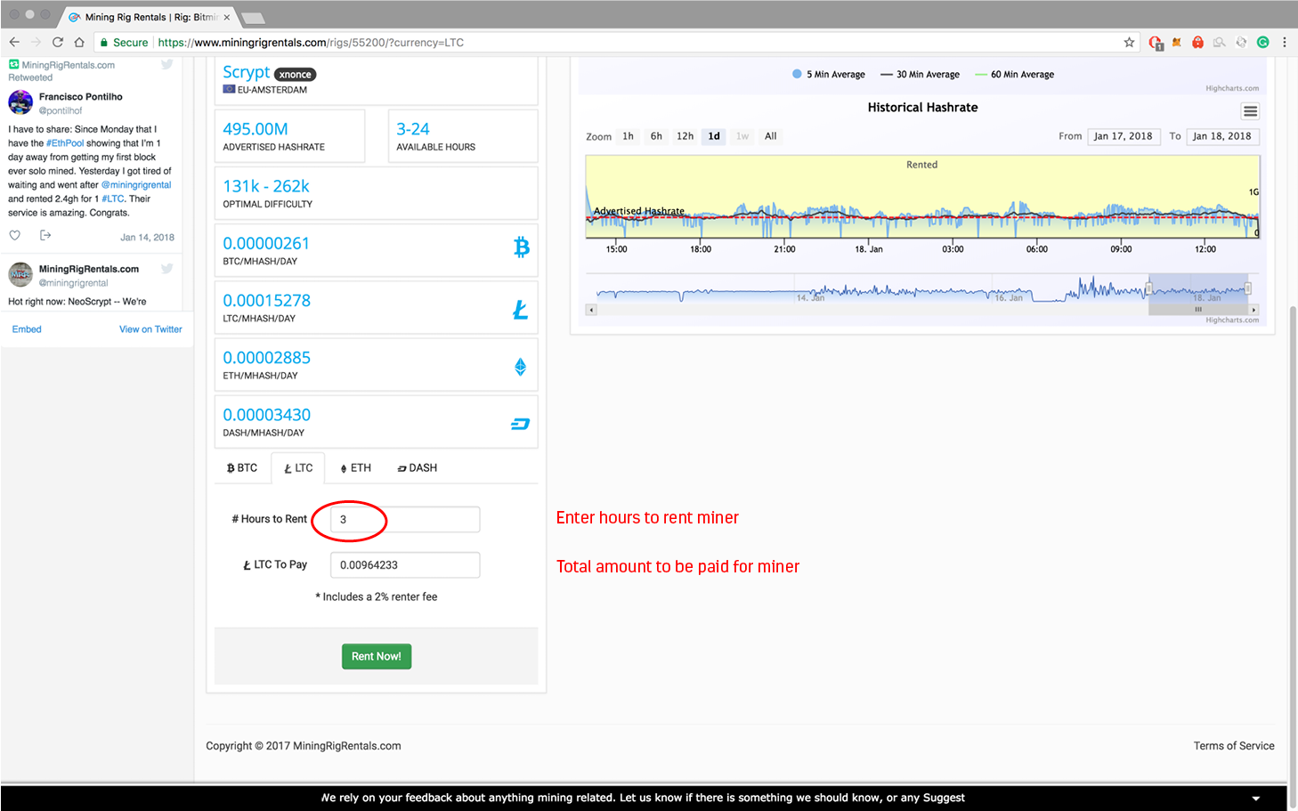Click the To date field Jan 18, 2018

coord(1221,136)
